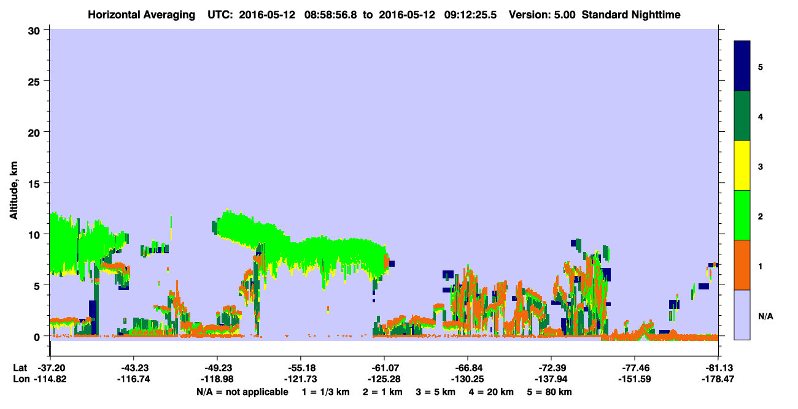
Task: Click legend text '5 = 80 km'
Action: (x=549, y=391)
